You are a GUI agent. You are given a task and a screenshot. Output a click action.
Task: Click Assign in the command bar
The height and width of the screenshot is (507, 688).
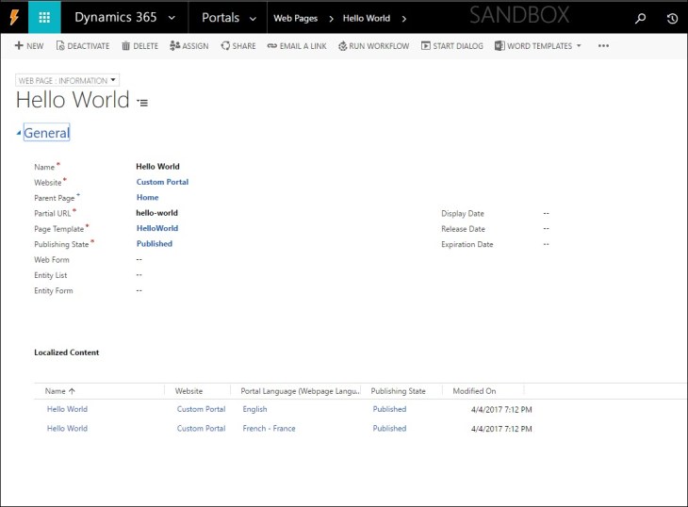(x=189, y=46)
